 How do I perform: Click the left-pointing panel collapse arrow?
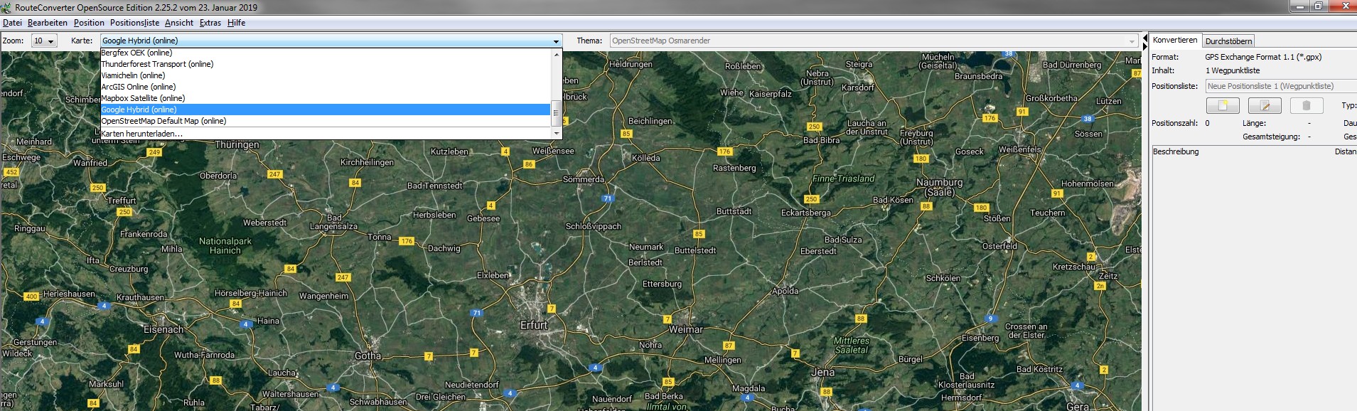tap(1144, 38)
